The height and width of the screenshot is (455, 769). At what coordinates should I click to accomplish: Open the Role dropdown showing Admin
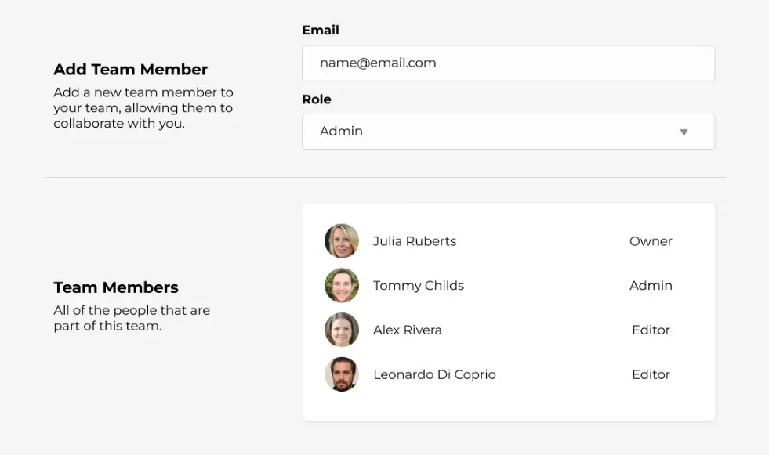click(x=509, y=132)
